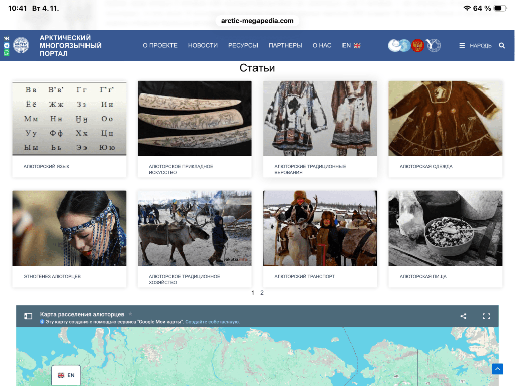The image size is (515, 386).
Task: Expand the НАРОДЬ hamburger menu
Action: click(475, 45)
